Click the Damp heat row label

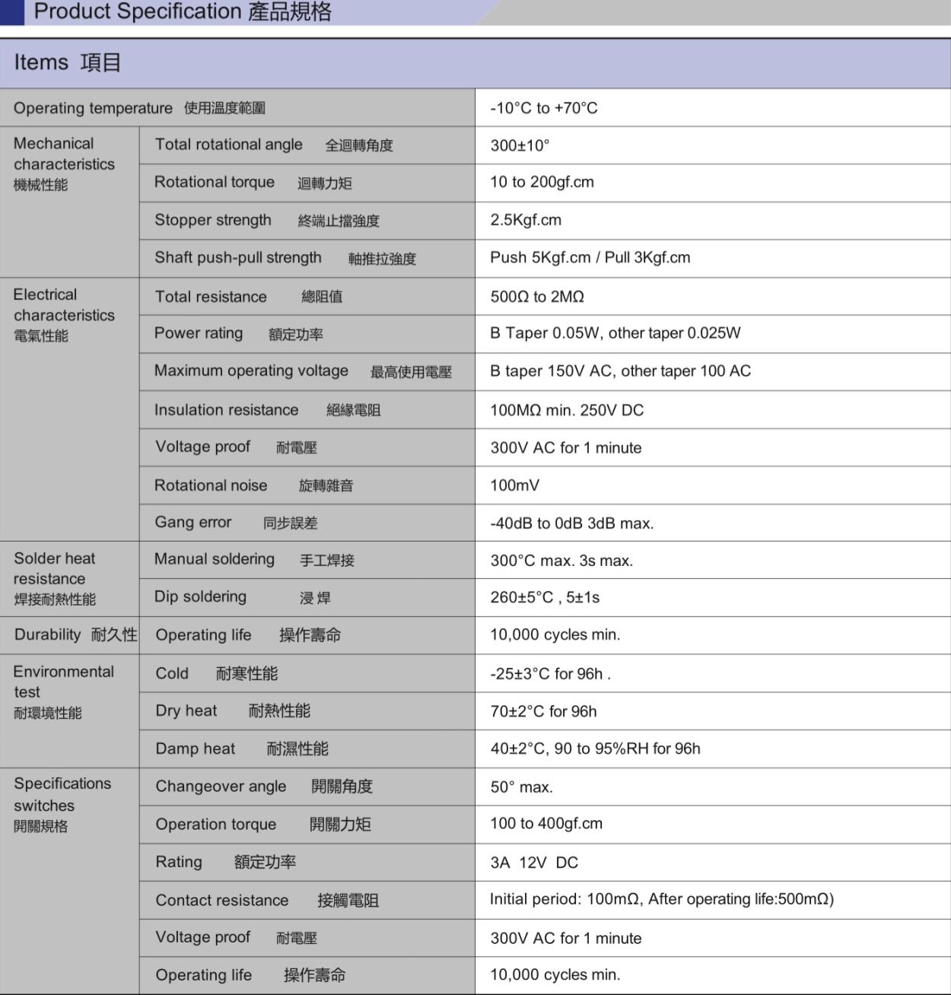tap(241, 749)
